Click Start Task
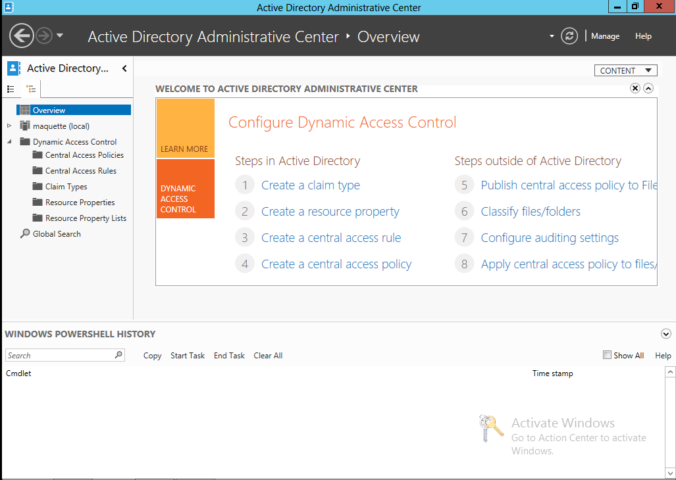This screenshot has height=480, width=676. pos(188,356)
